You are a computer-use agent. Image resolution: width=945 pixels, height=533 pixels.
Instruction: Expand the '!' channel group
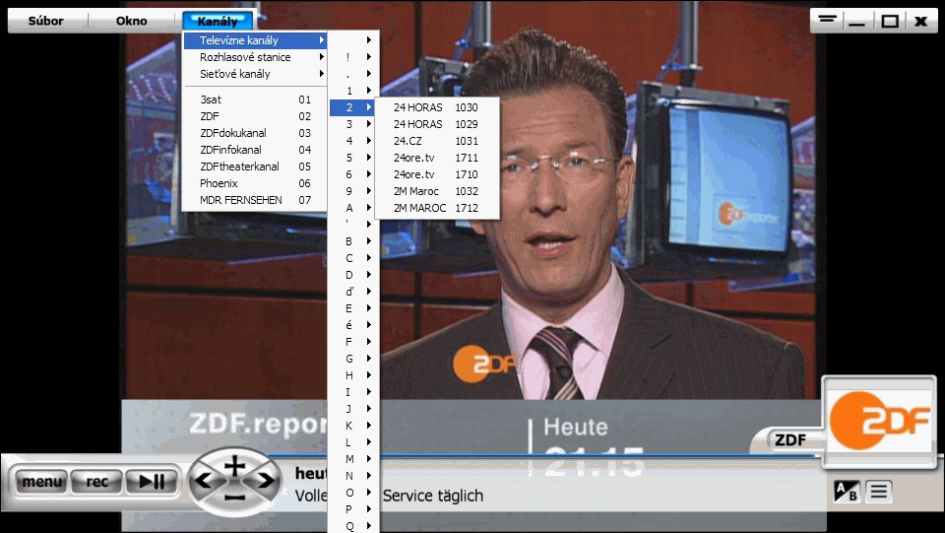[353, 57]
